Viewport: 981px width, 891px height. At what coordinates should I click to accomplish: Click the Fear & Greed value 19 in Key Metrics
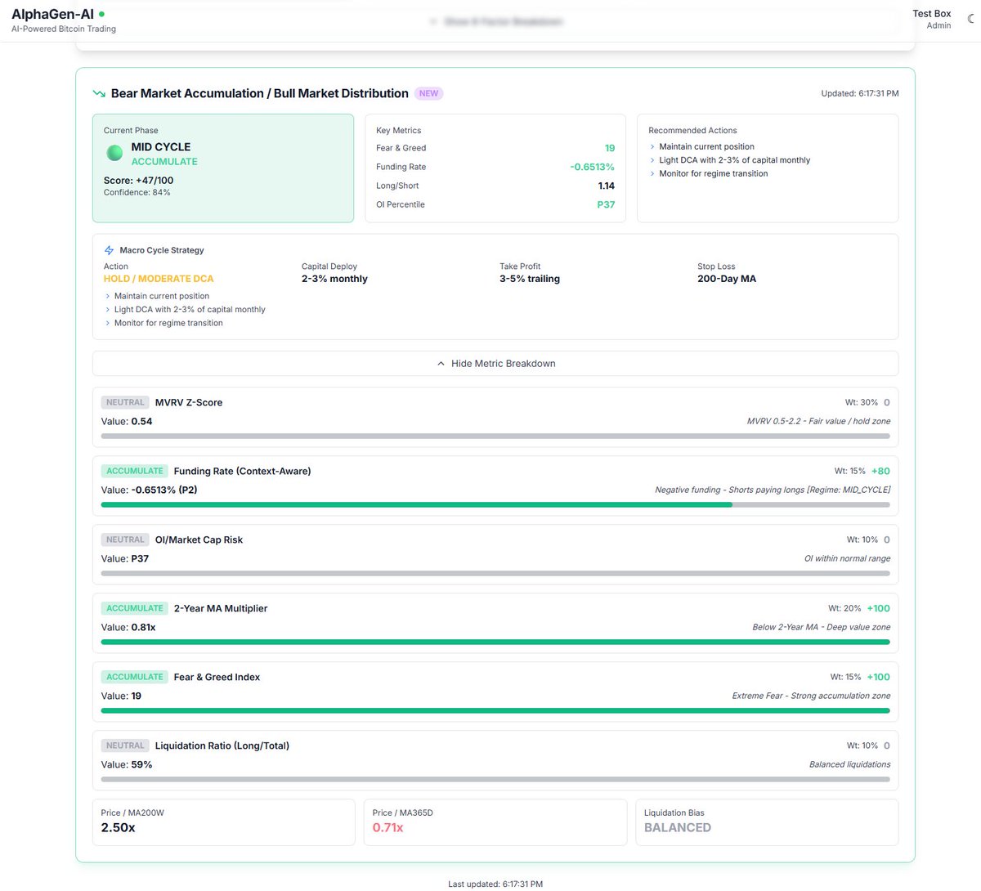pos(610,148)
